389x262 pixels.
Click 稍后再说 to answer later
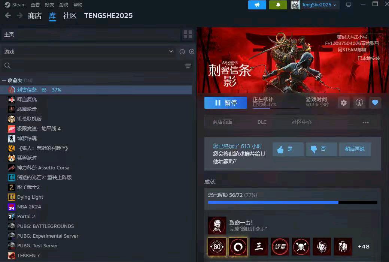tap(355, 149)
